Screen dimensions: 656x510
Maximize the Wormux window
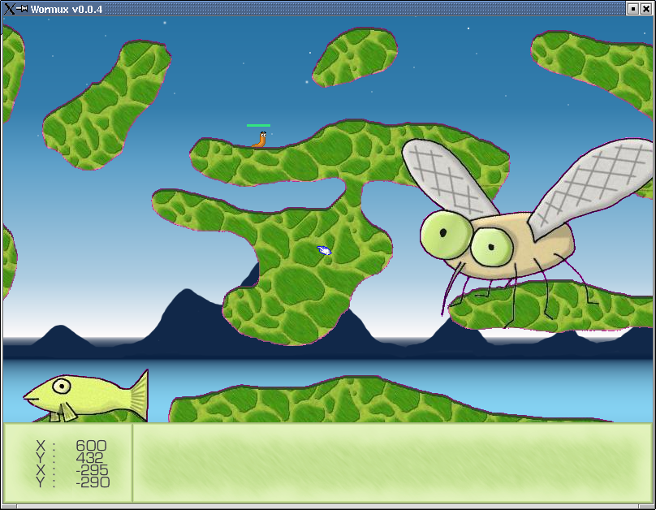pos(632,8)
